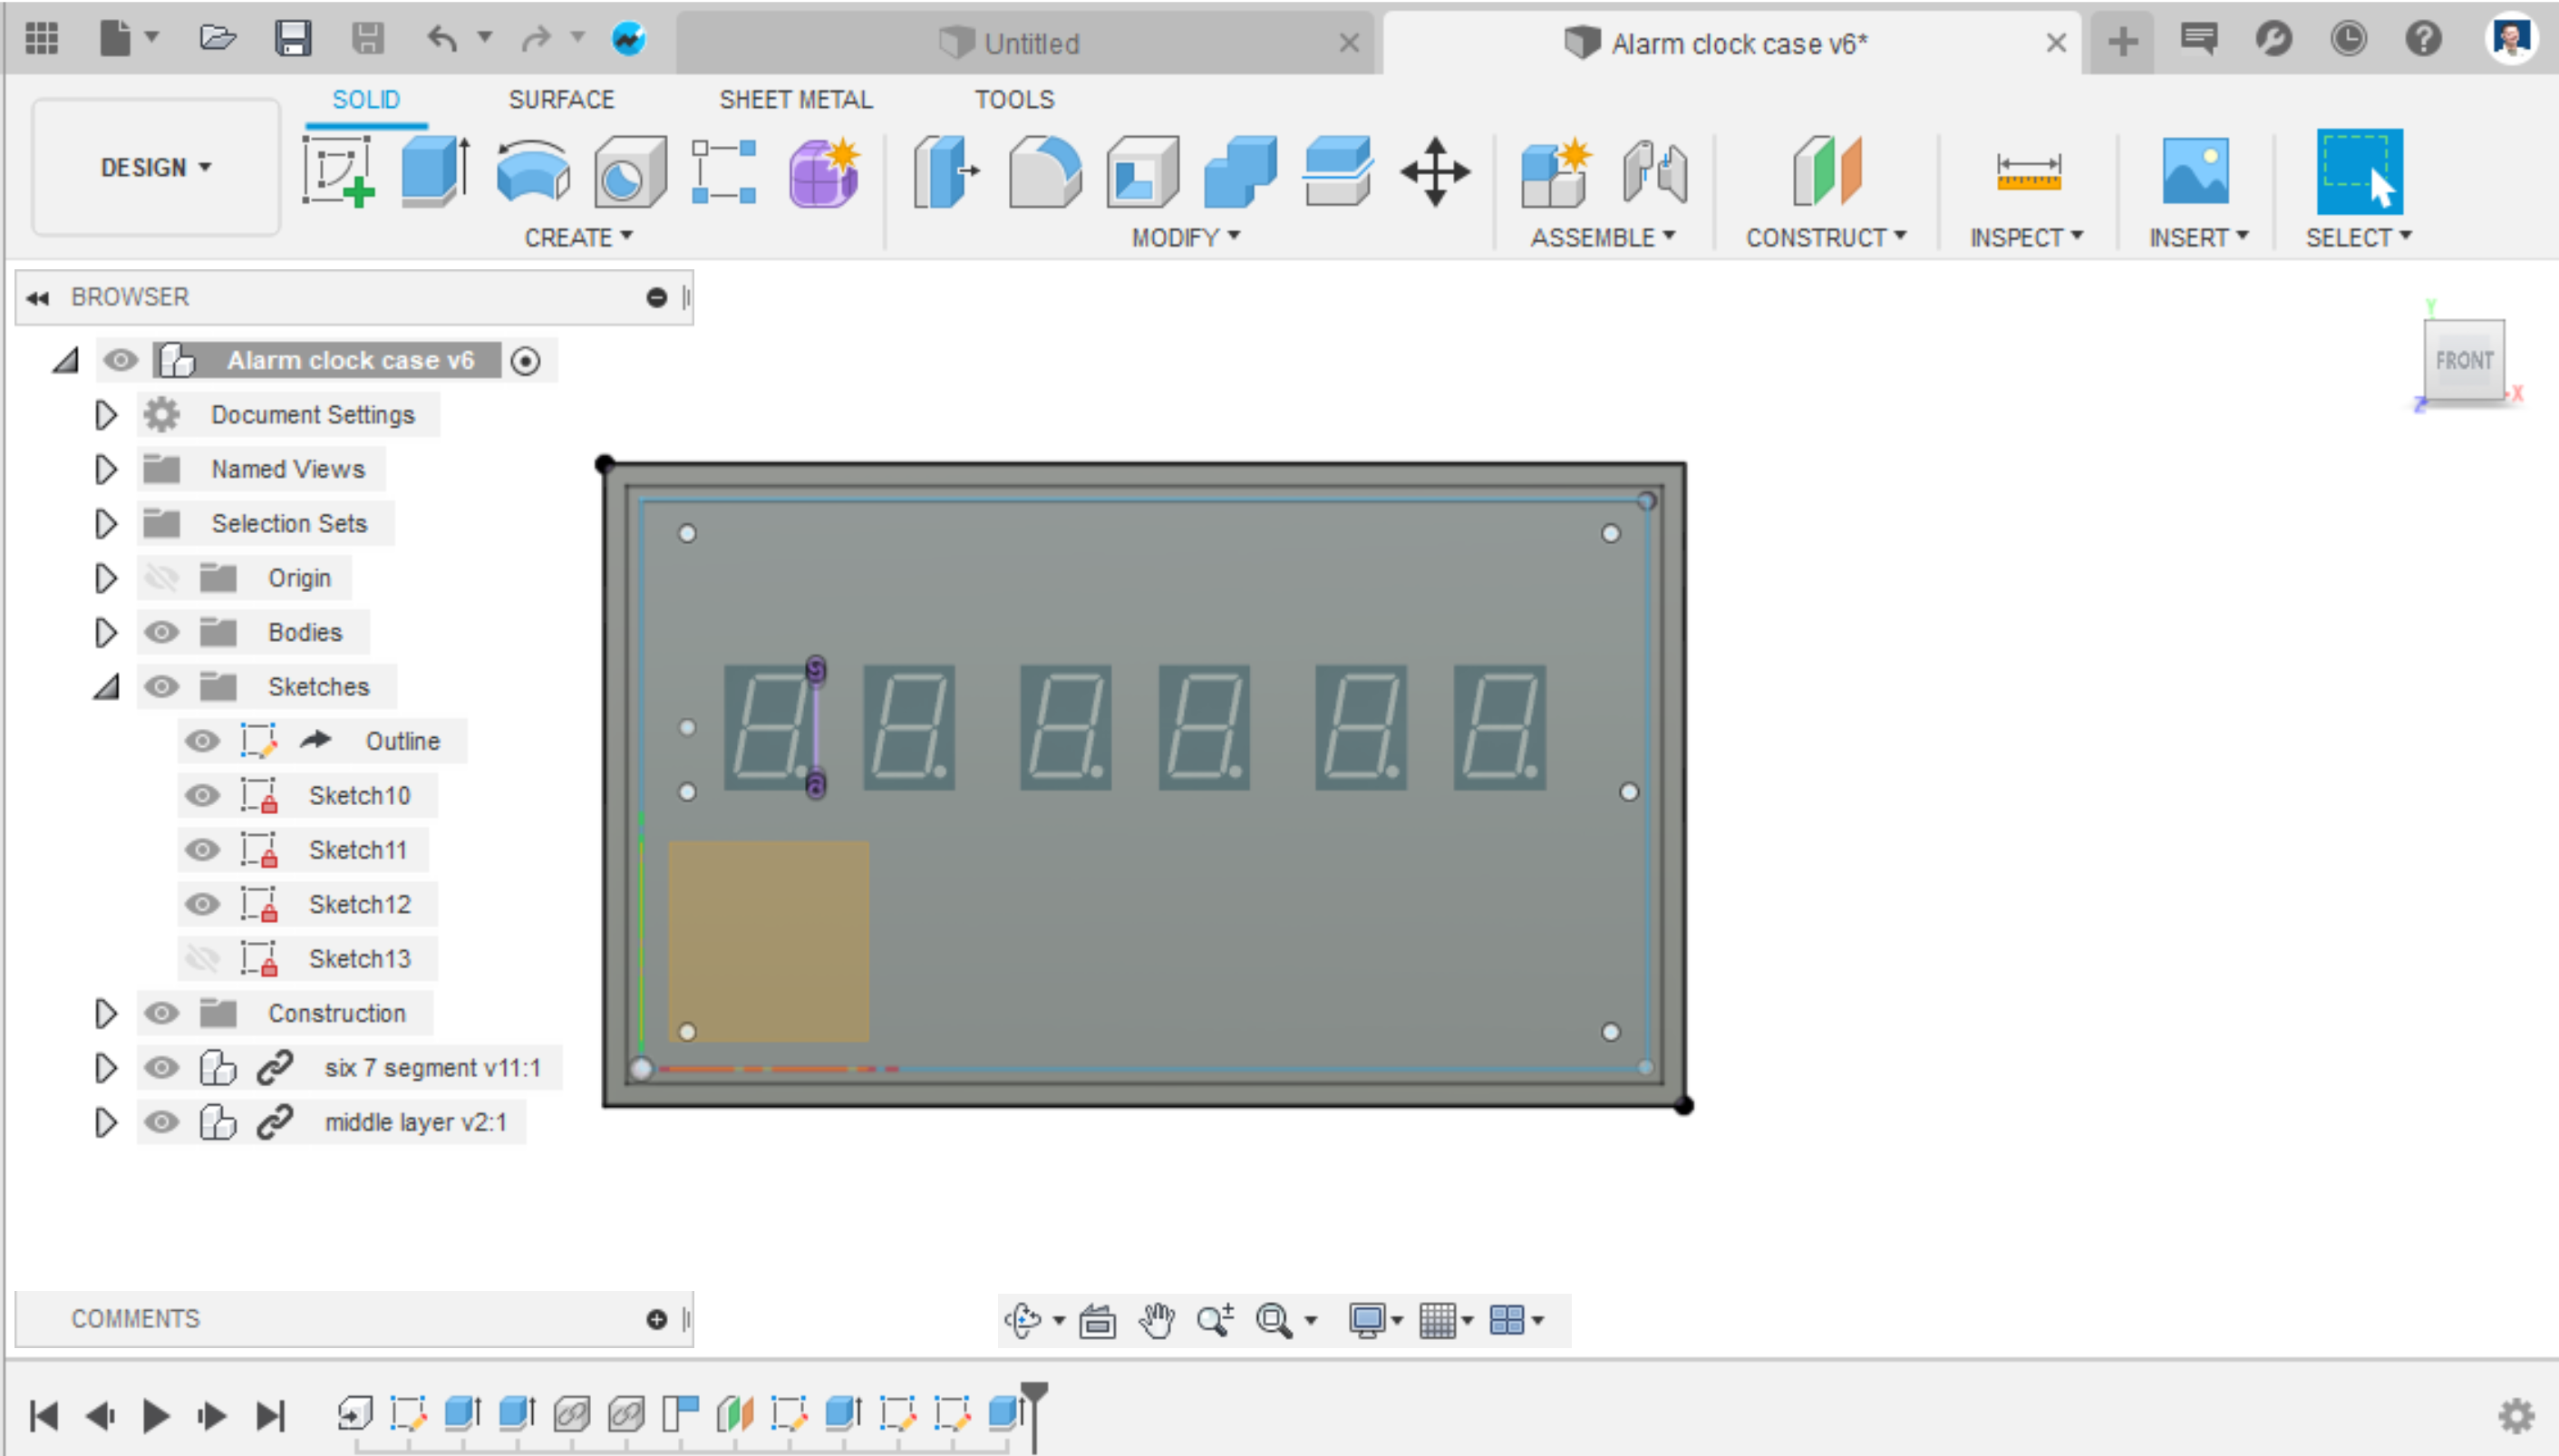
Task: Open the Offset Plane construct tool
Action: point(1827,172)
